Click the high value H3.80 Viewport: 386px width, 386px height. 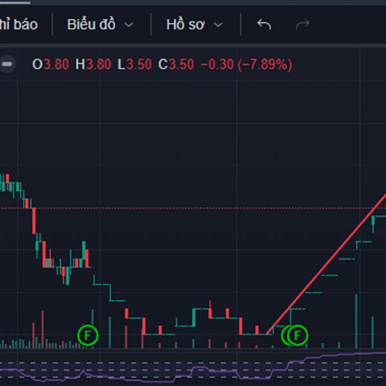point(93,64)
